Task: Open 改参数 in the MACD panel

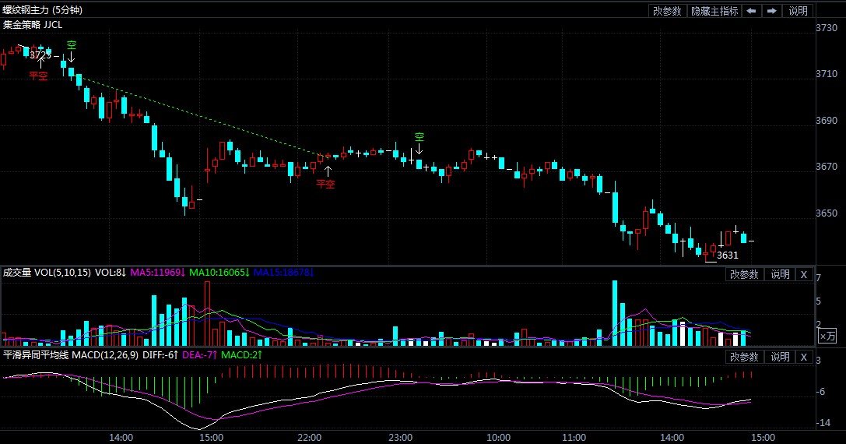Action: coord(743,357)
